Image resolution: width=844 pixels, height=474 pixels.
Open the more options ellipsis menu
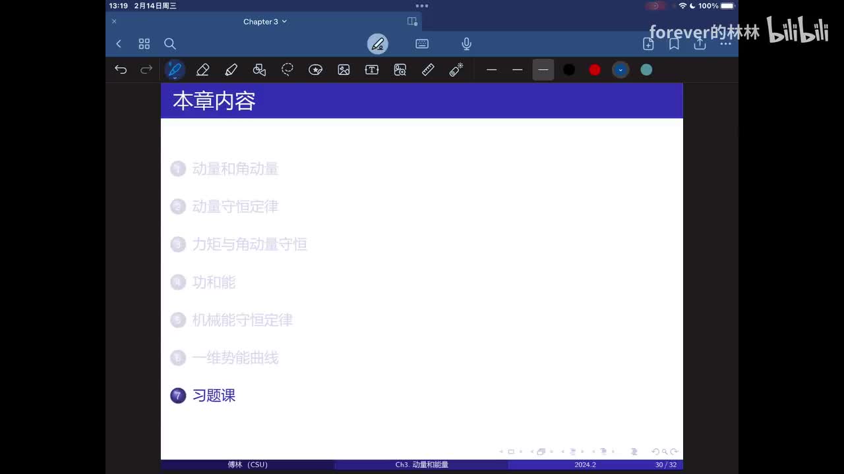[725, 44]
